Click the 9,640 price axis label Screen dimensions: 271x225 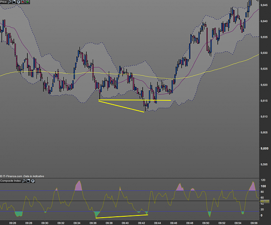[x=264, y=21]
